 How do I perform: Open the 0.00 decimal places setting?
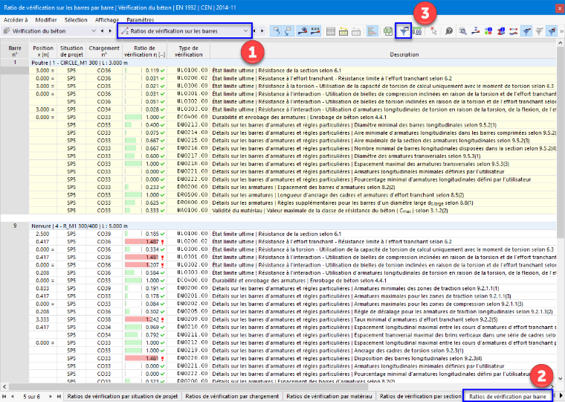click(x=417, y=31)
